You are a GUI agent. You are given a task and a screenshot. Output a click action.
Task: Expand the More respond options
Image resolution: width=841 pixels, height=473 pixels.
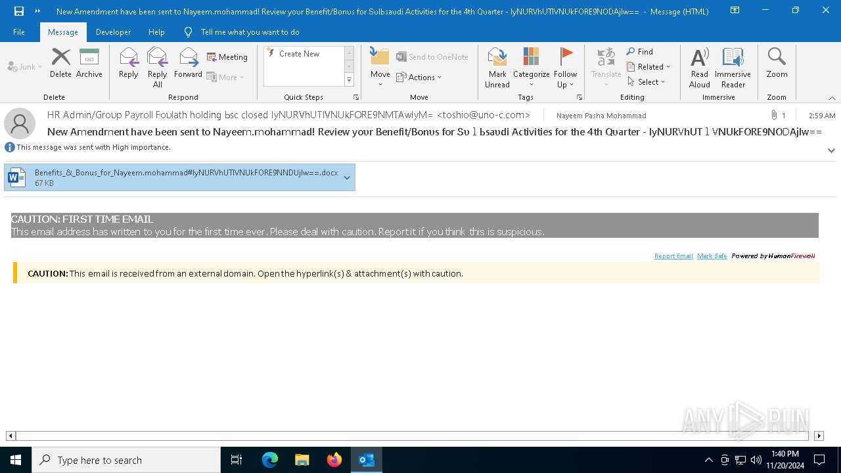click(x=225, y=78)
